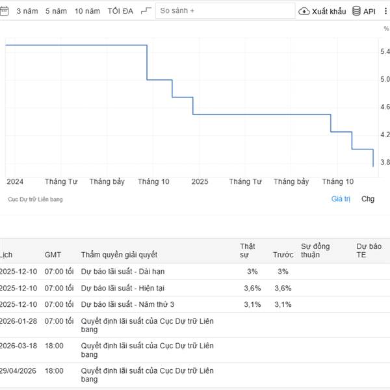Toggle chart to Chg view

(x=368, y=199)
